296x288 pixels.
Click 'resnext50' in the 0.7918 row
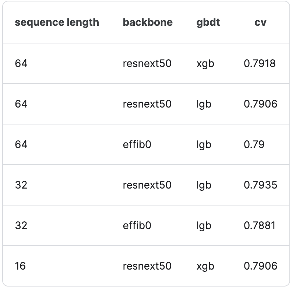coord(147,63)
